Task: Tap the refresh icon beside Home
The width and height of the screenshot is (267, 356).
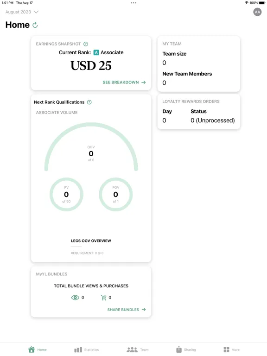Action: (35, 25)
